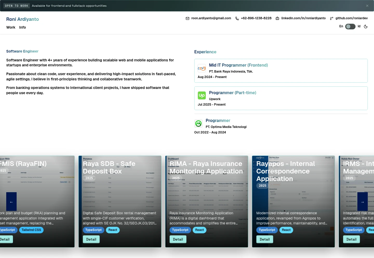Switch language toggle between En and Id
374x258 pixels.
click(350, 27)
